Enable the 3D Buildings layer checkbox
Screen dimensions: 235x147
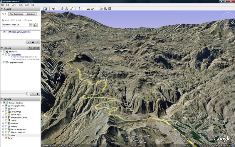[x=6, y=112]
